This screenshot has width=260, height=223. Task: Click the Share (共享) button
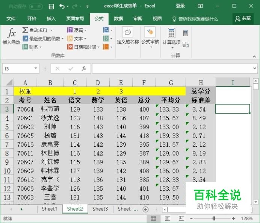click(x=243, y=18)
